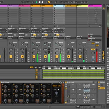Click Send A knob on 3 Audio
Viewport: 109px width, 109px height.
click(x=11, y=43)
